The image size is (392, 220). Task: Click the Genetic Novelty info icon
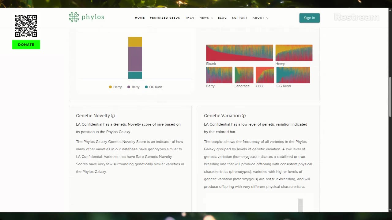click(113, 116)
